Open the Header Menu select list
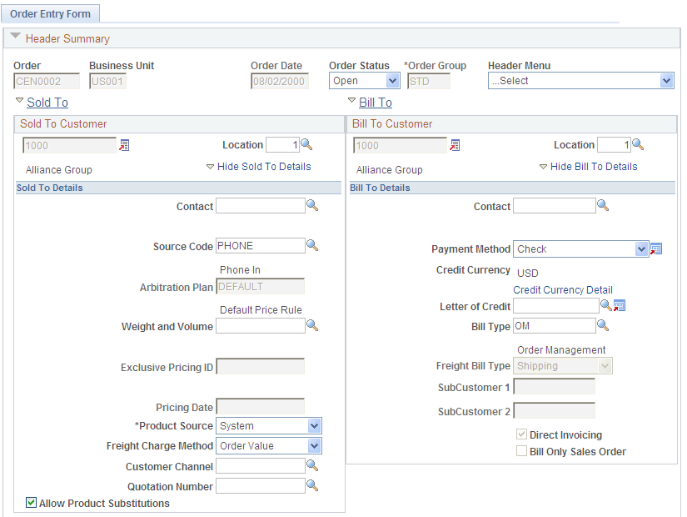Image resolution: width=687 pixels, height=517 pixels. (666, 81)
